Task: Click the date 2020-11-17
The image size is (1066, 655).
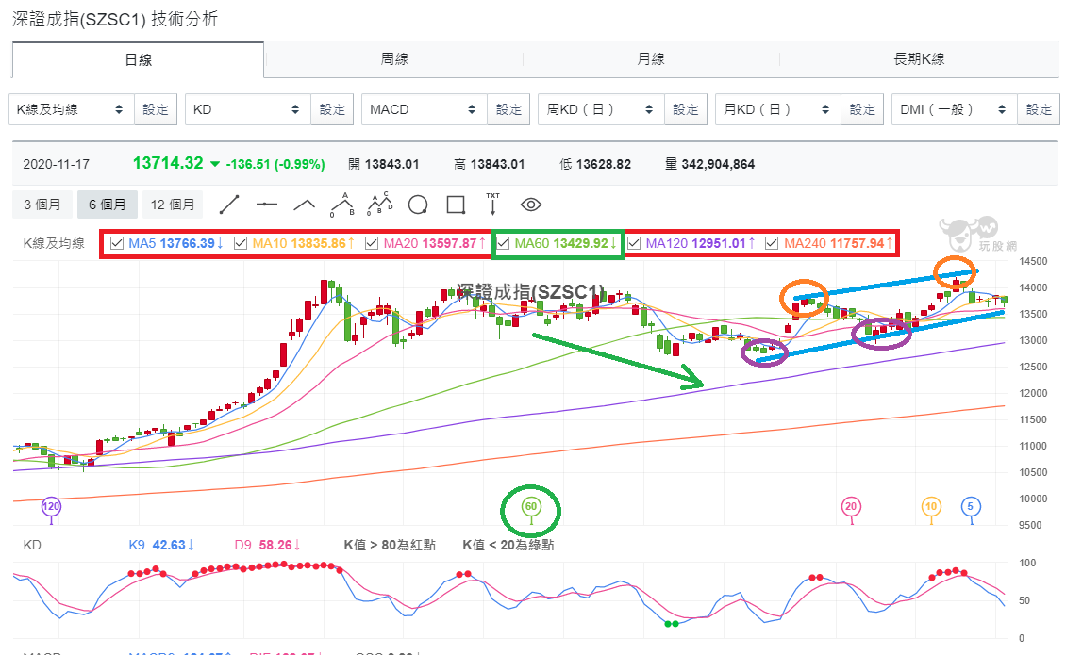Action: coord(57,164)
